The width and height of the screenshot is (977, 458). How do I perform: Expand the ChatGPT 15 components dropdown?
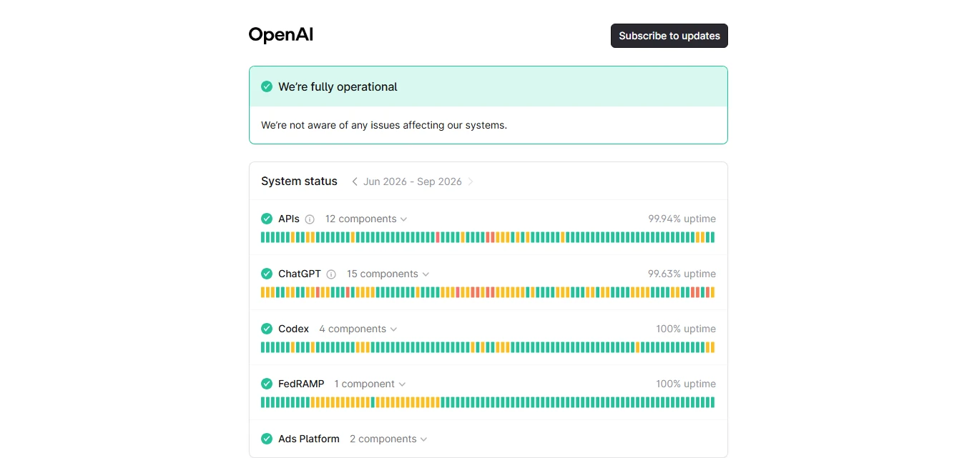point(388,274)
